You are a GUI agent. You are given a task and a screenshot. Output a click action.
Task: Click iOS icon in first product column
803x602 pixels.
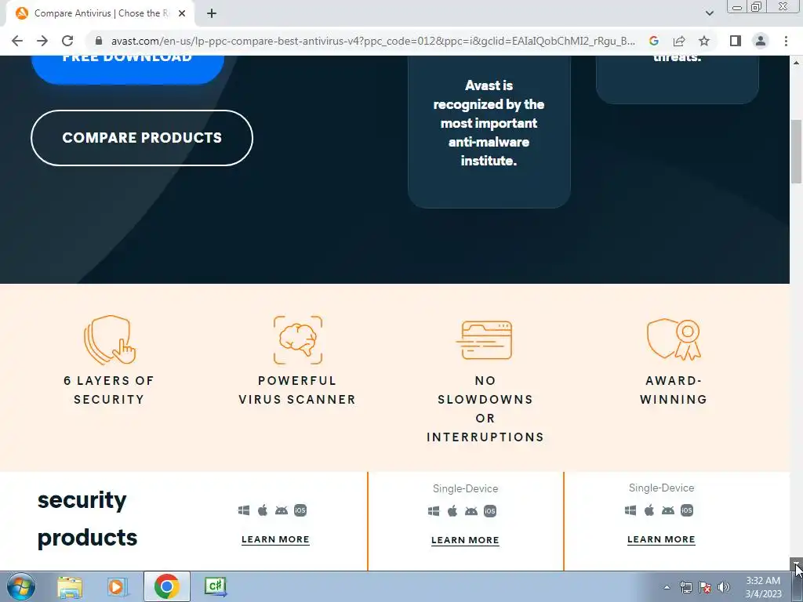(300, 510)
